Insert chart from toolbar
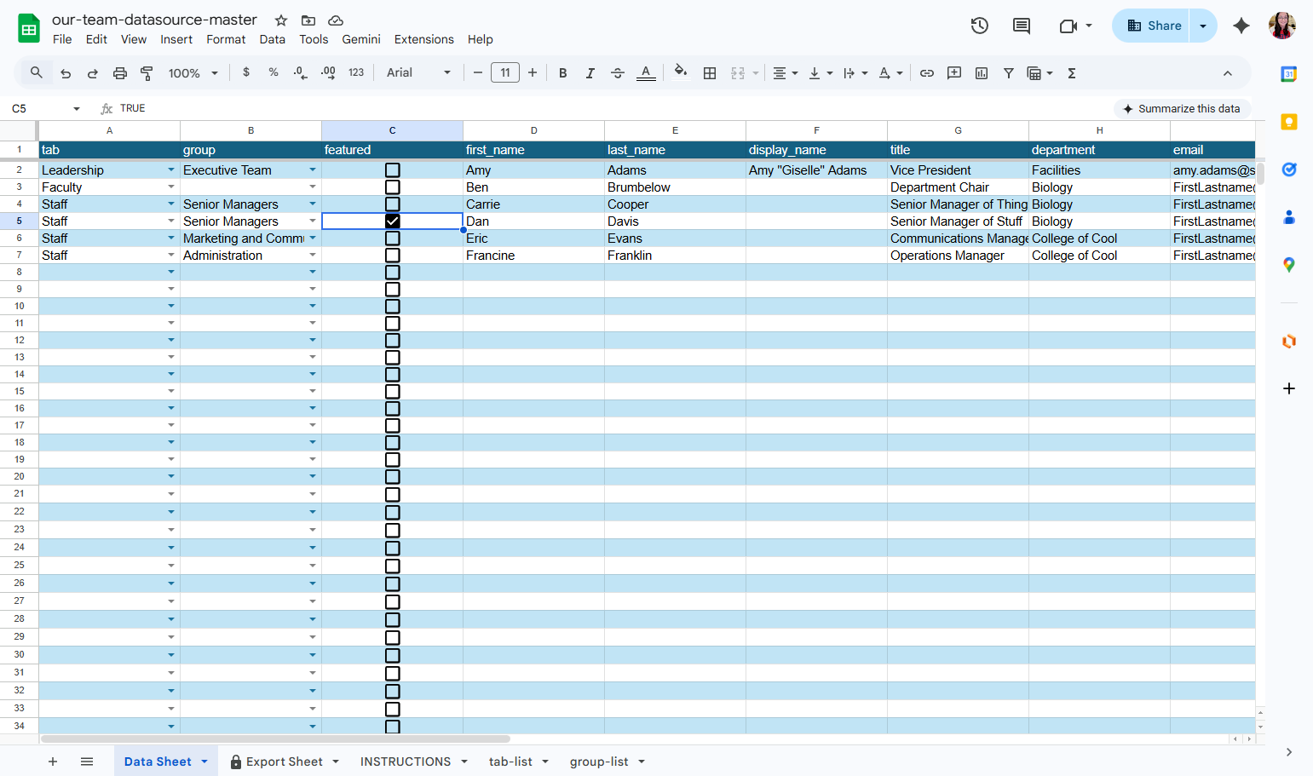1313x776 pixels. [x=982, y=73]
